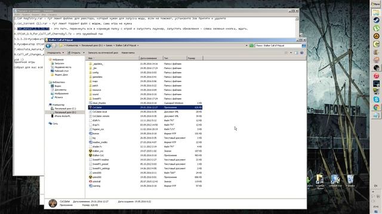Select the maps folder icon
This screenshot has height=214, width=382.
(x=90, y=81)
